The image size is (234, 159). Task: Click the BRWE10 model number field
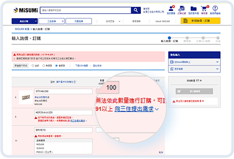tap(64, 130)
